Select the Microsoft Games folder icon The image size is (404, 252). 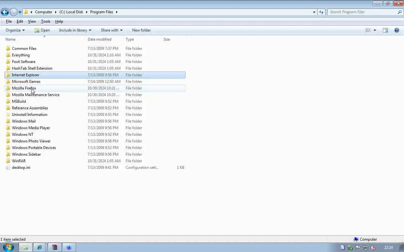(x=8, y=82)
